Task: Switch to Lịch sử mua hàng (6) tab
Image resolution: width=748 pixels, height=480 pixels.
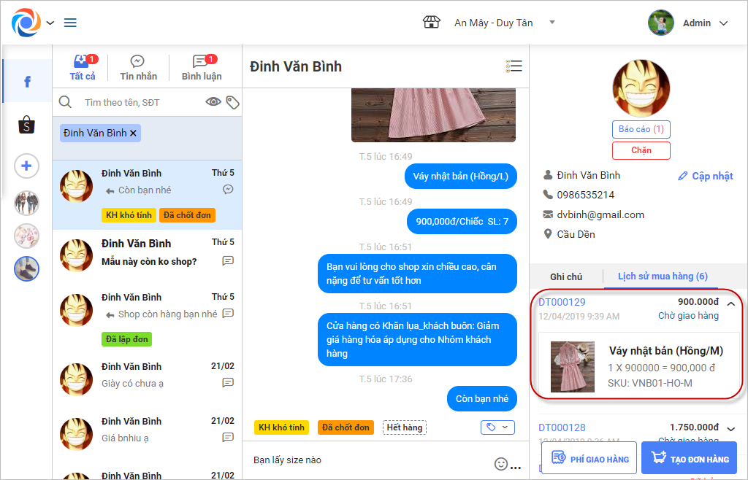Action: pos(663,276)
